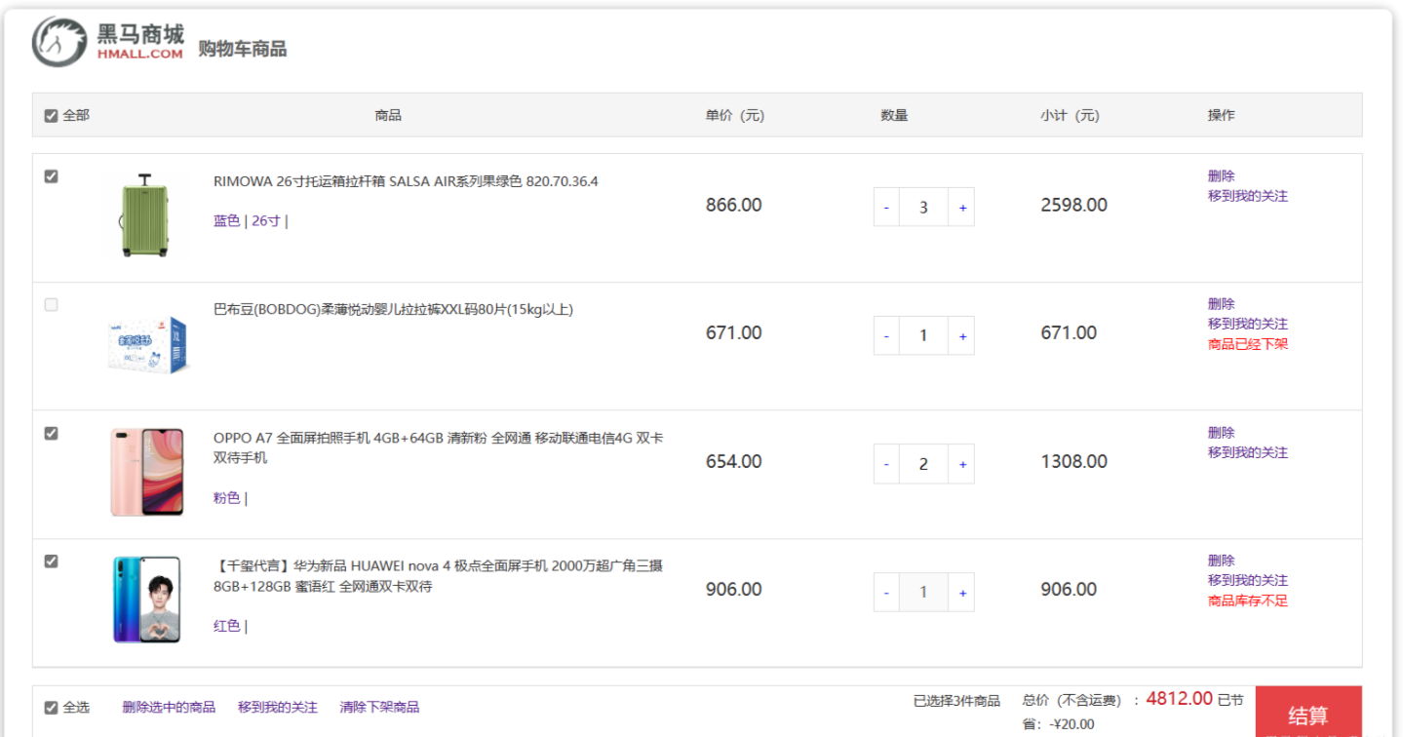Deselect the OPPO A7 item checkbox

coord(52,434)
